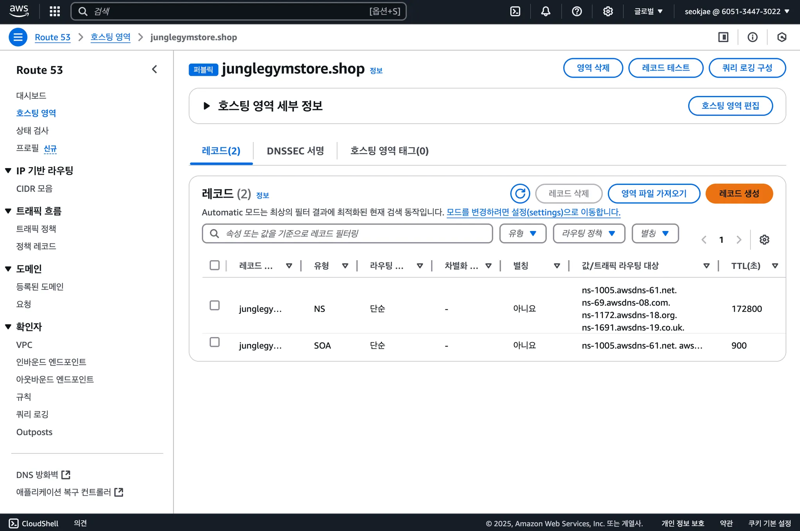Open the AWS services grid menu

tap(55, 11)
